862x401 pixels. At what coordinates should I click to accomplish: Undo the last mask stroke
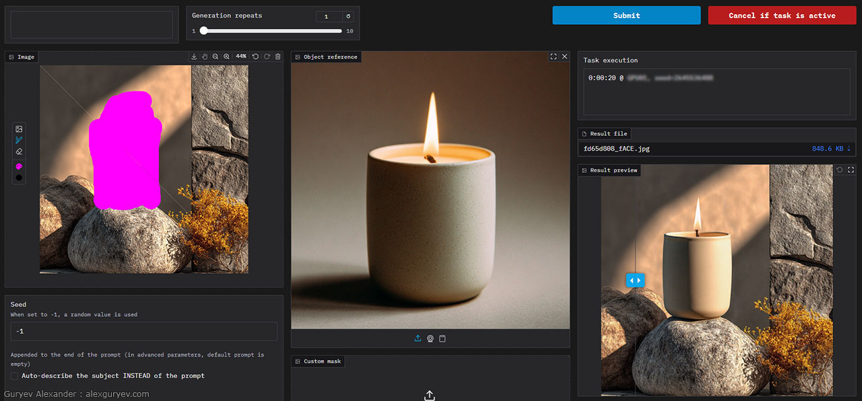255,57
